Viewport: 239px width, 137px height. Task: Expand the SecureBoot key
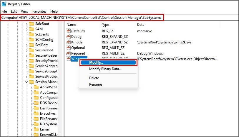[26, 50]
